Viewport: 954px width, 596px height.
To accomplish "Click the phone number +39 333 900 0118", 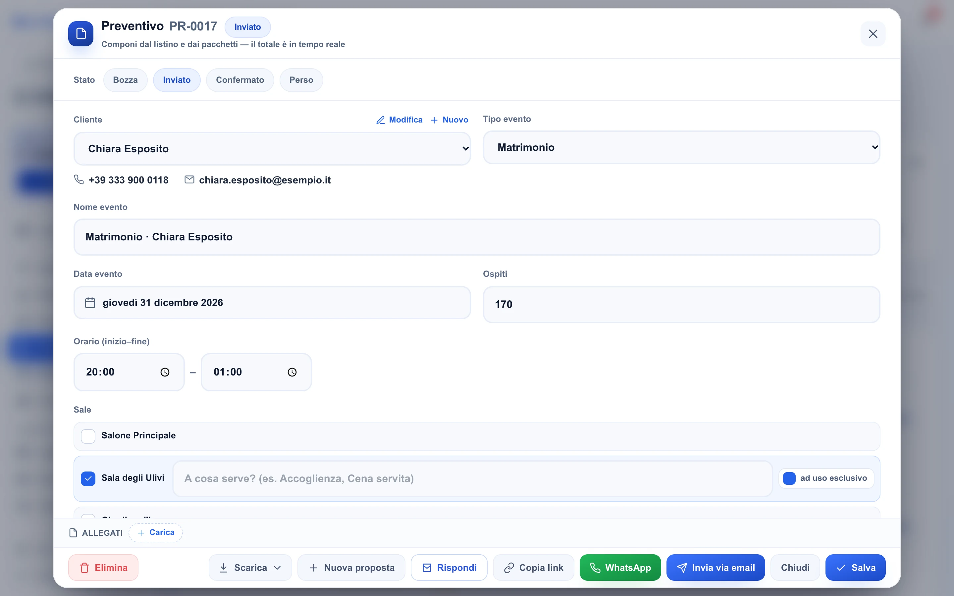I will [x=129, y=180].
